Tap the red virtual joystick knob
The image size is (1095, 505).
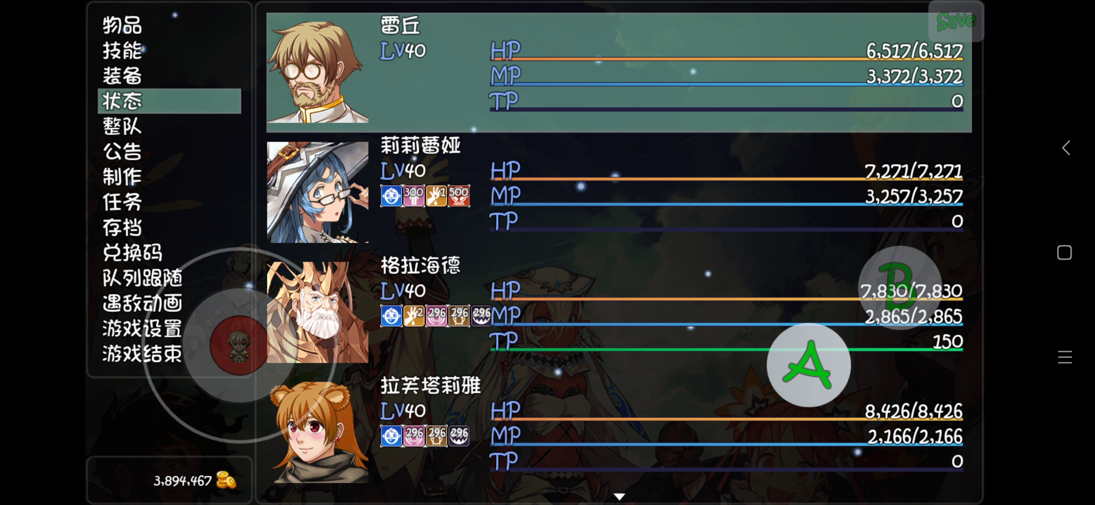pos(239,345)
